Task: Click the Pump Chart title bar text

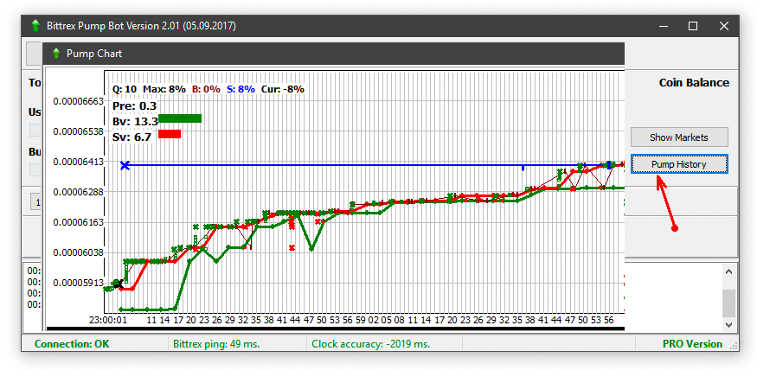Action: click(94, 54)
